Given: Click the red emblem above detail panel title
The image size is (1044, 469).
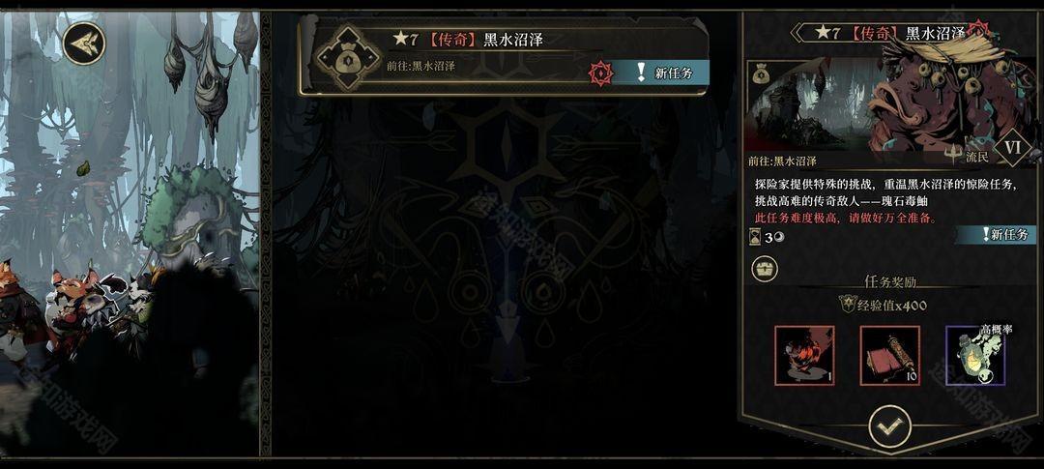Looking at the screenshot, I should click(978, 29).
